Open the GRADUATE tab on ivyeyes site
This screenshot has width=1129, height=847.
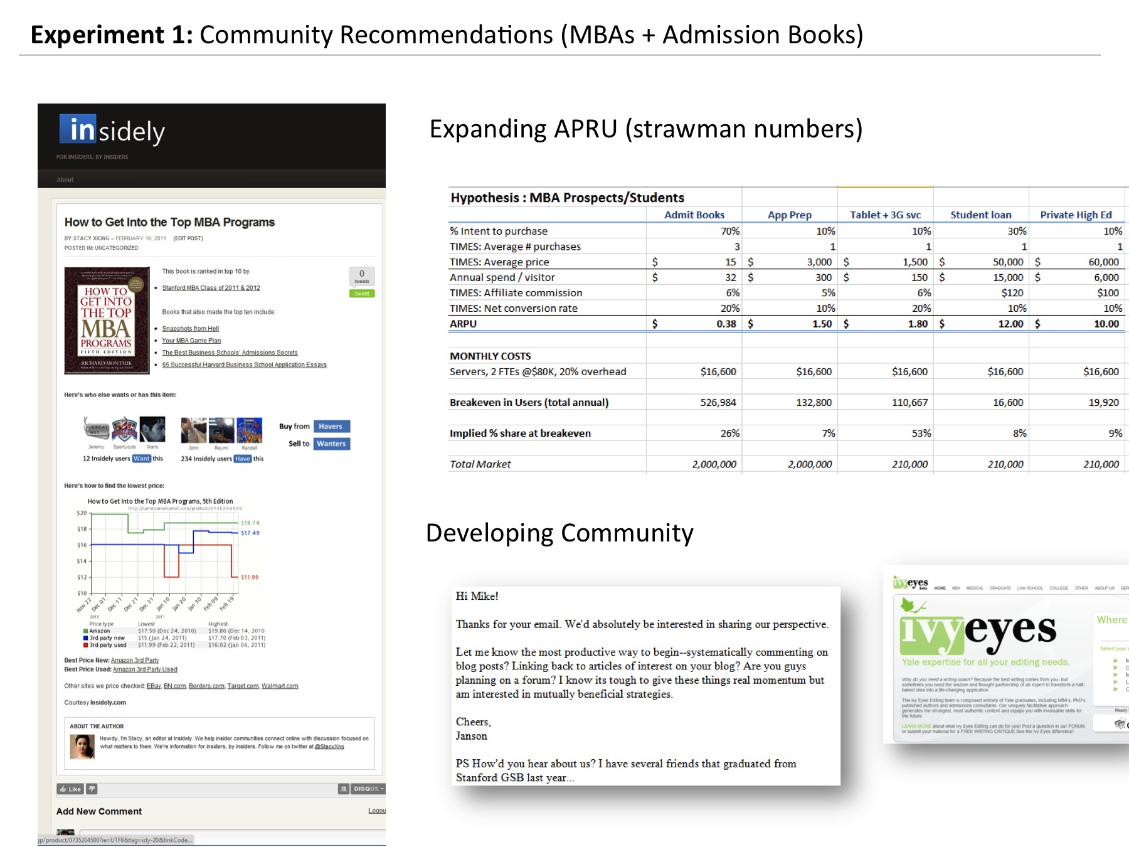pos(1000,589)
